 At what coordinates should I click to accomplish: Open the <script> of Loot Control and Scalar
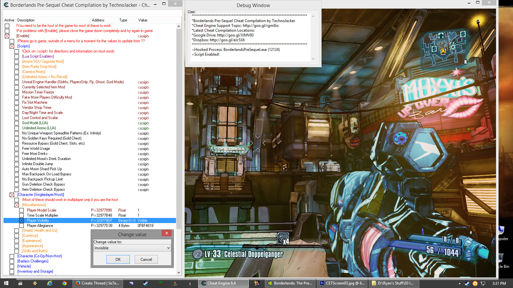click(143, 118)
